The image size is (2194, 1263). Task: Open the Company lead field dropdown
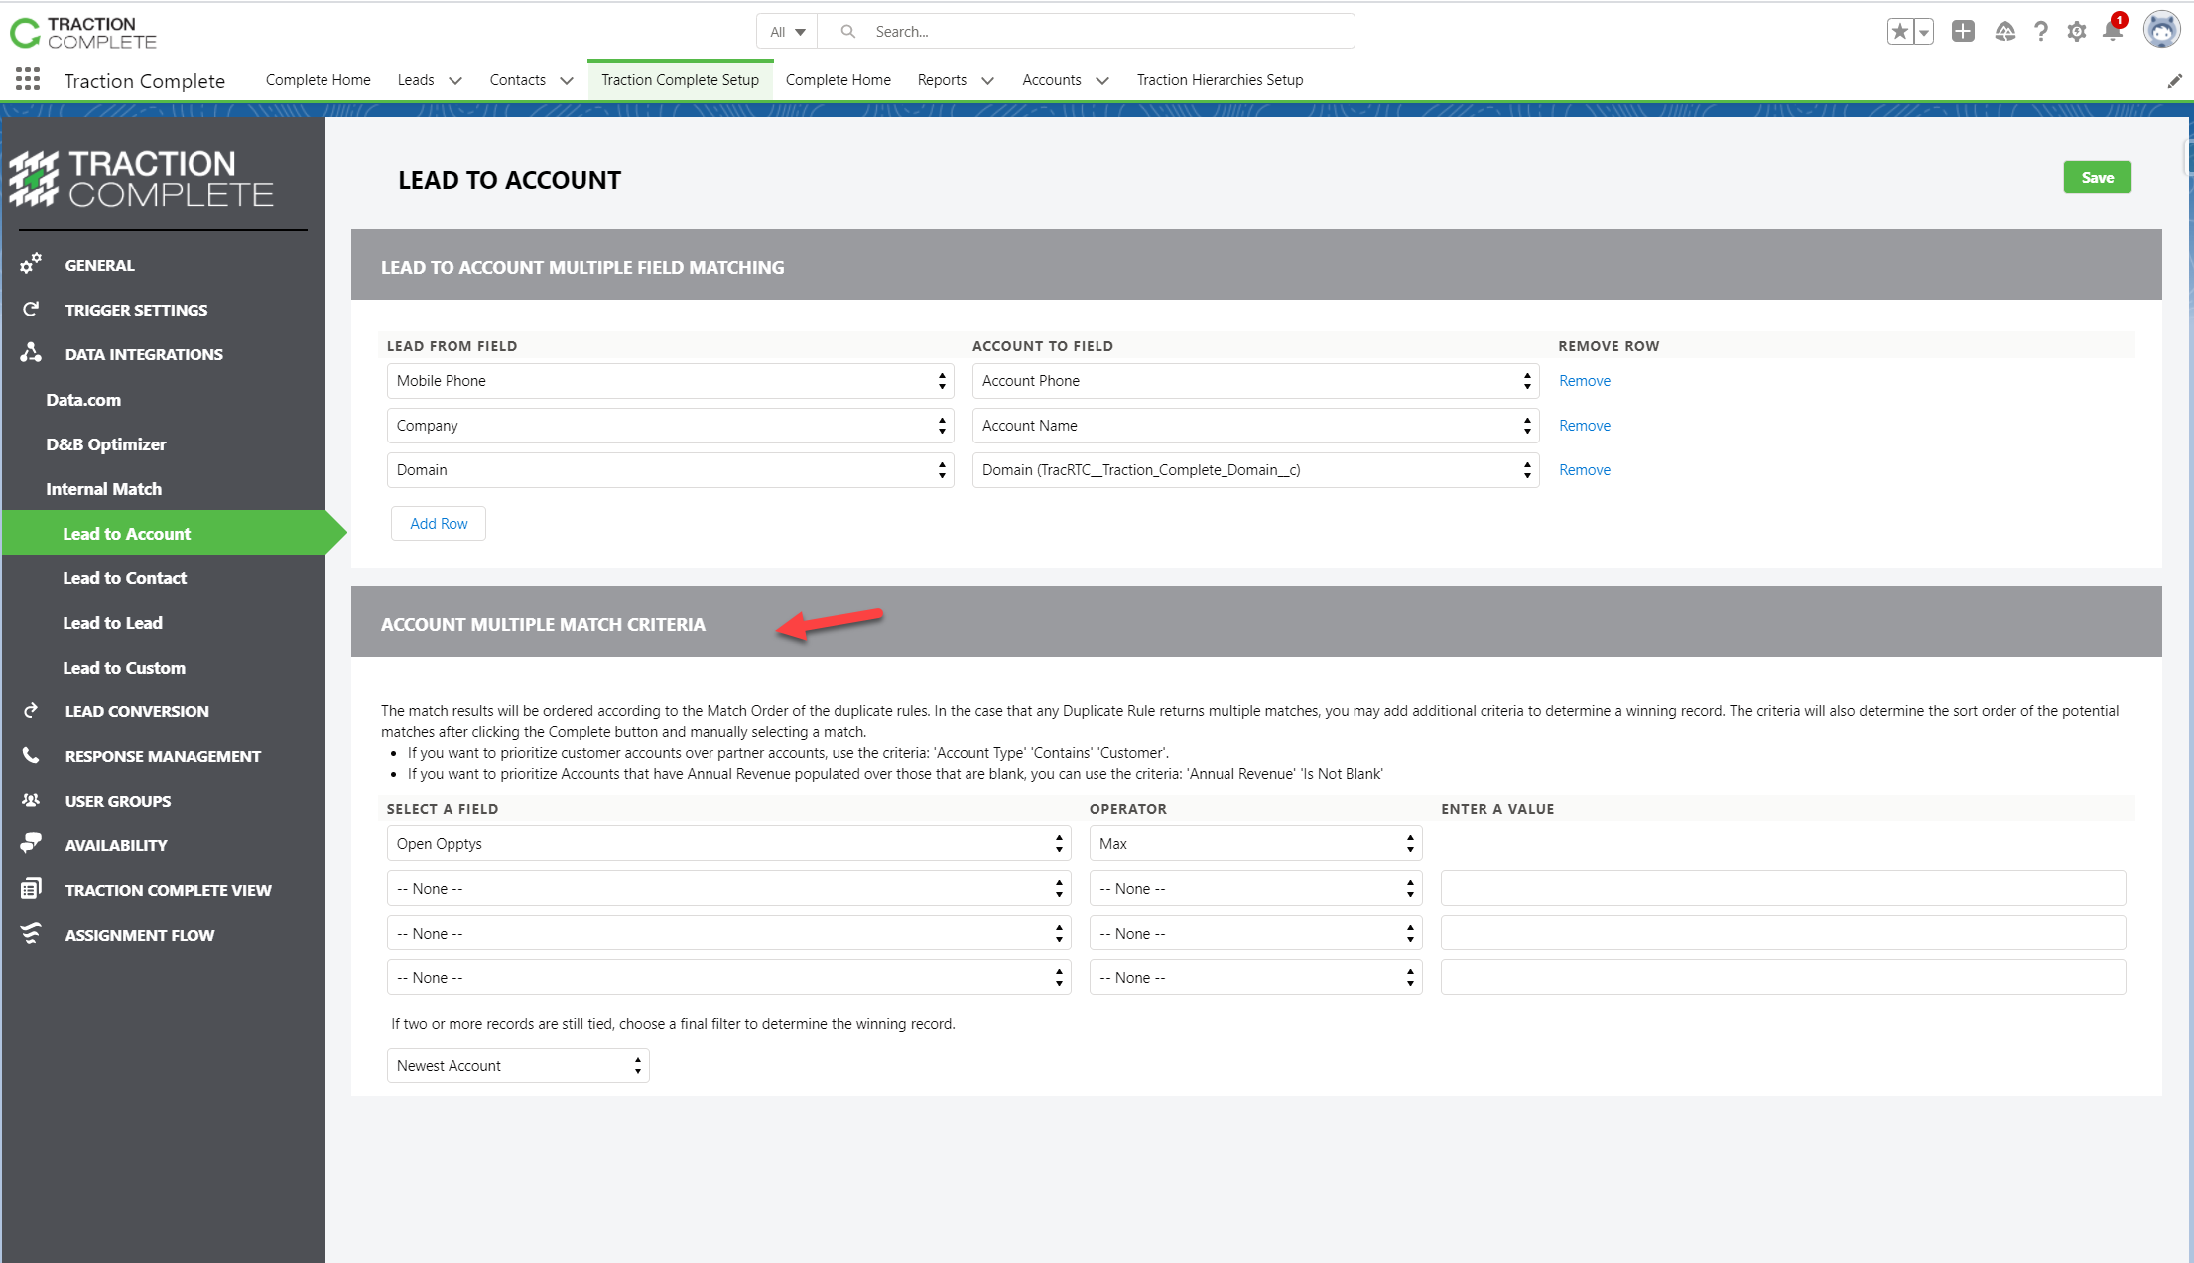click(671, 426)
